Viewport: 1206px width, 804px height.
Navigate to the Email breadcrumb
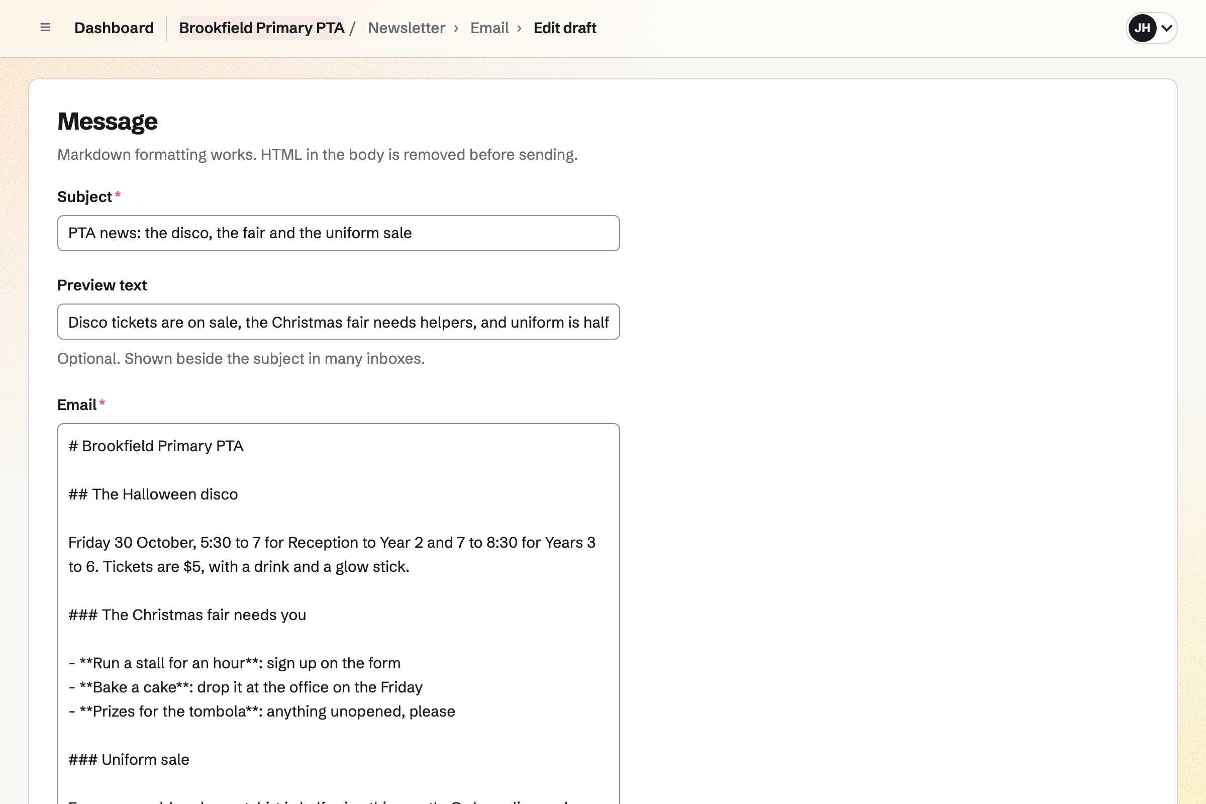(x=489, y=28)
